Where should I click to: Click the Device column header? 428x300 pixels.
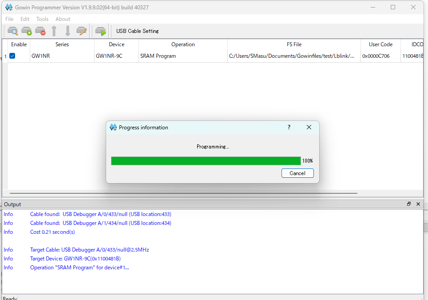[x=117, y=44]
